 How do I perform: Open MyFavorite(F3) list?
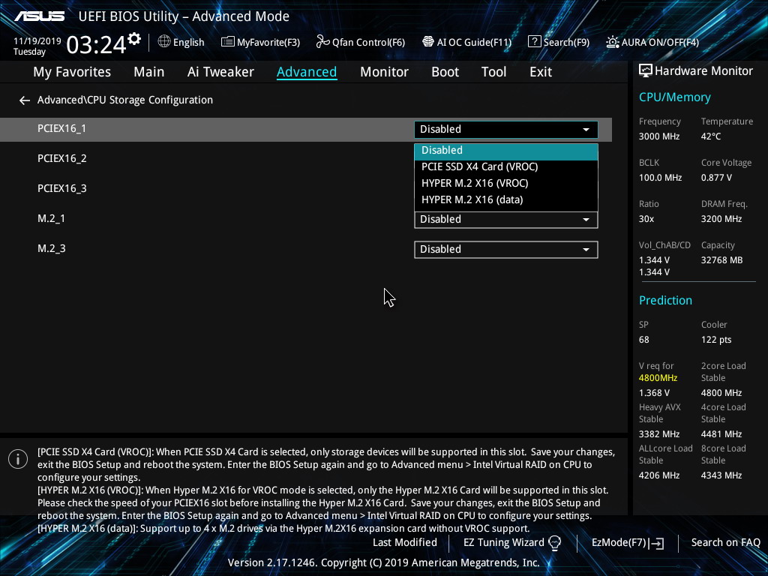(x=260, y=42)
